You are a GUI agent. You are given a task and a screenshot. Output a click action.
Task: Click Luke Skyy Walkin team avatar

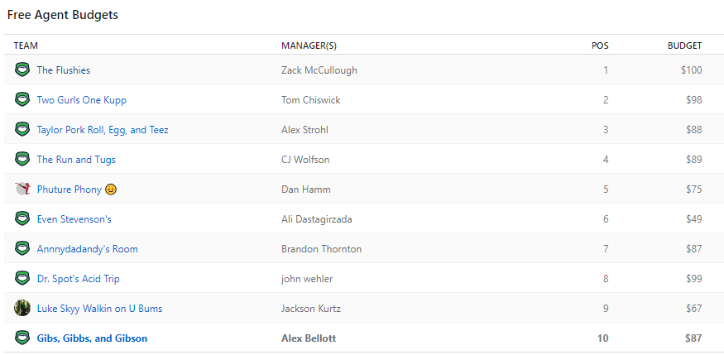coord(22,309)
